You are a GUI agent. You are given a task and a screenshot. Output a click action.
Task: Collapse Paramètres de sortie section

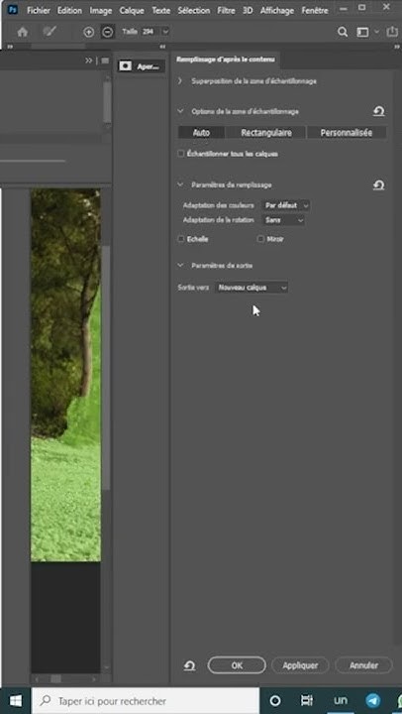click(x=180, y=265)
